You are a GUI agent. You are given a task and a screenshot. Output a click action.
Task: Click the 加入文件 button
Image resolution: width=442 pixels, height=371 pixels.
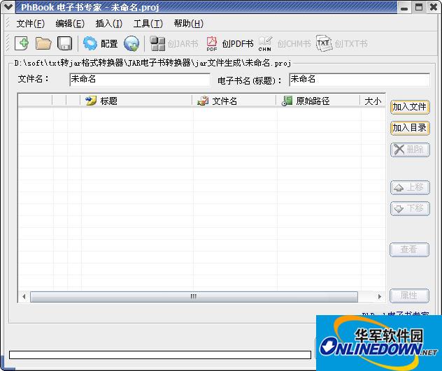(x=410, y=107)
